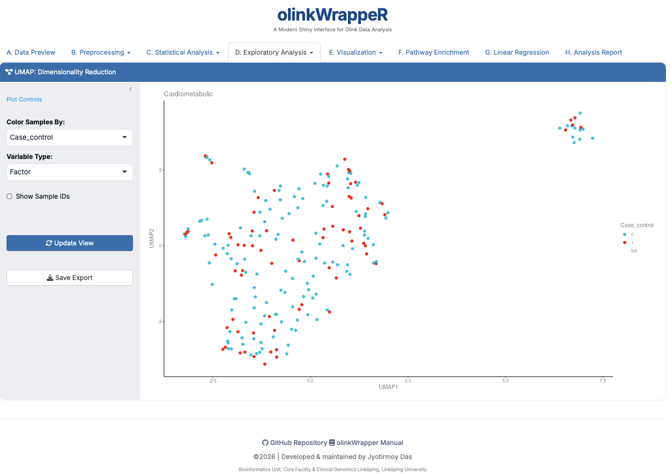Go to the F. Pathway Enrichment tab
The image size is (672, 474).
[x=434, y=52]
